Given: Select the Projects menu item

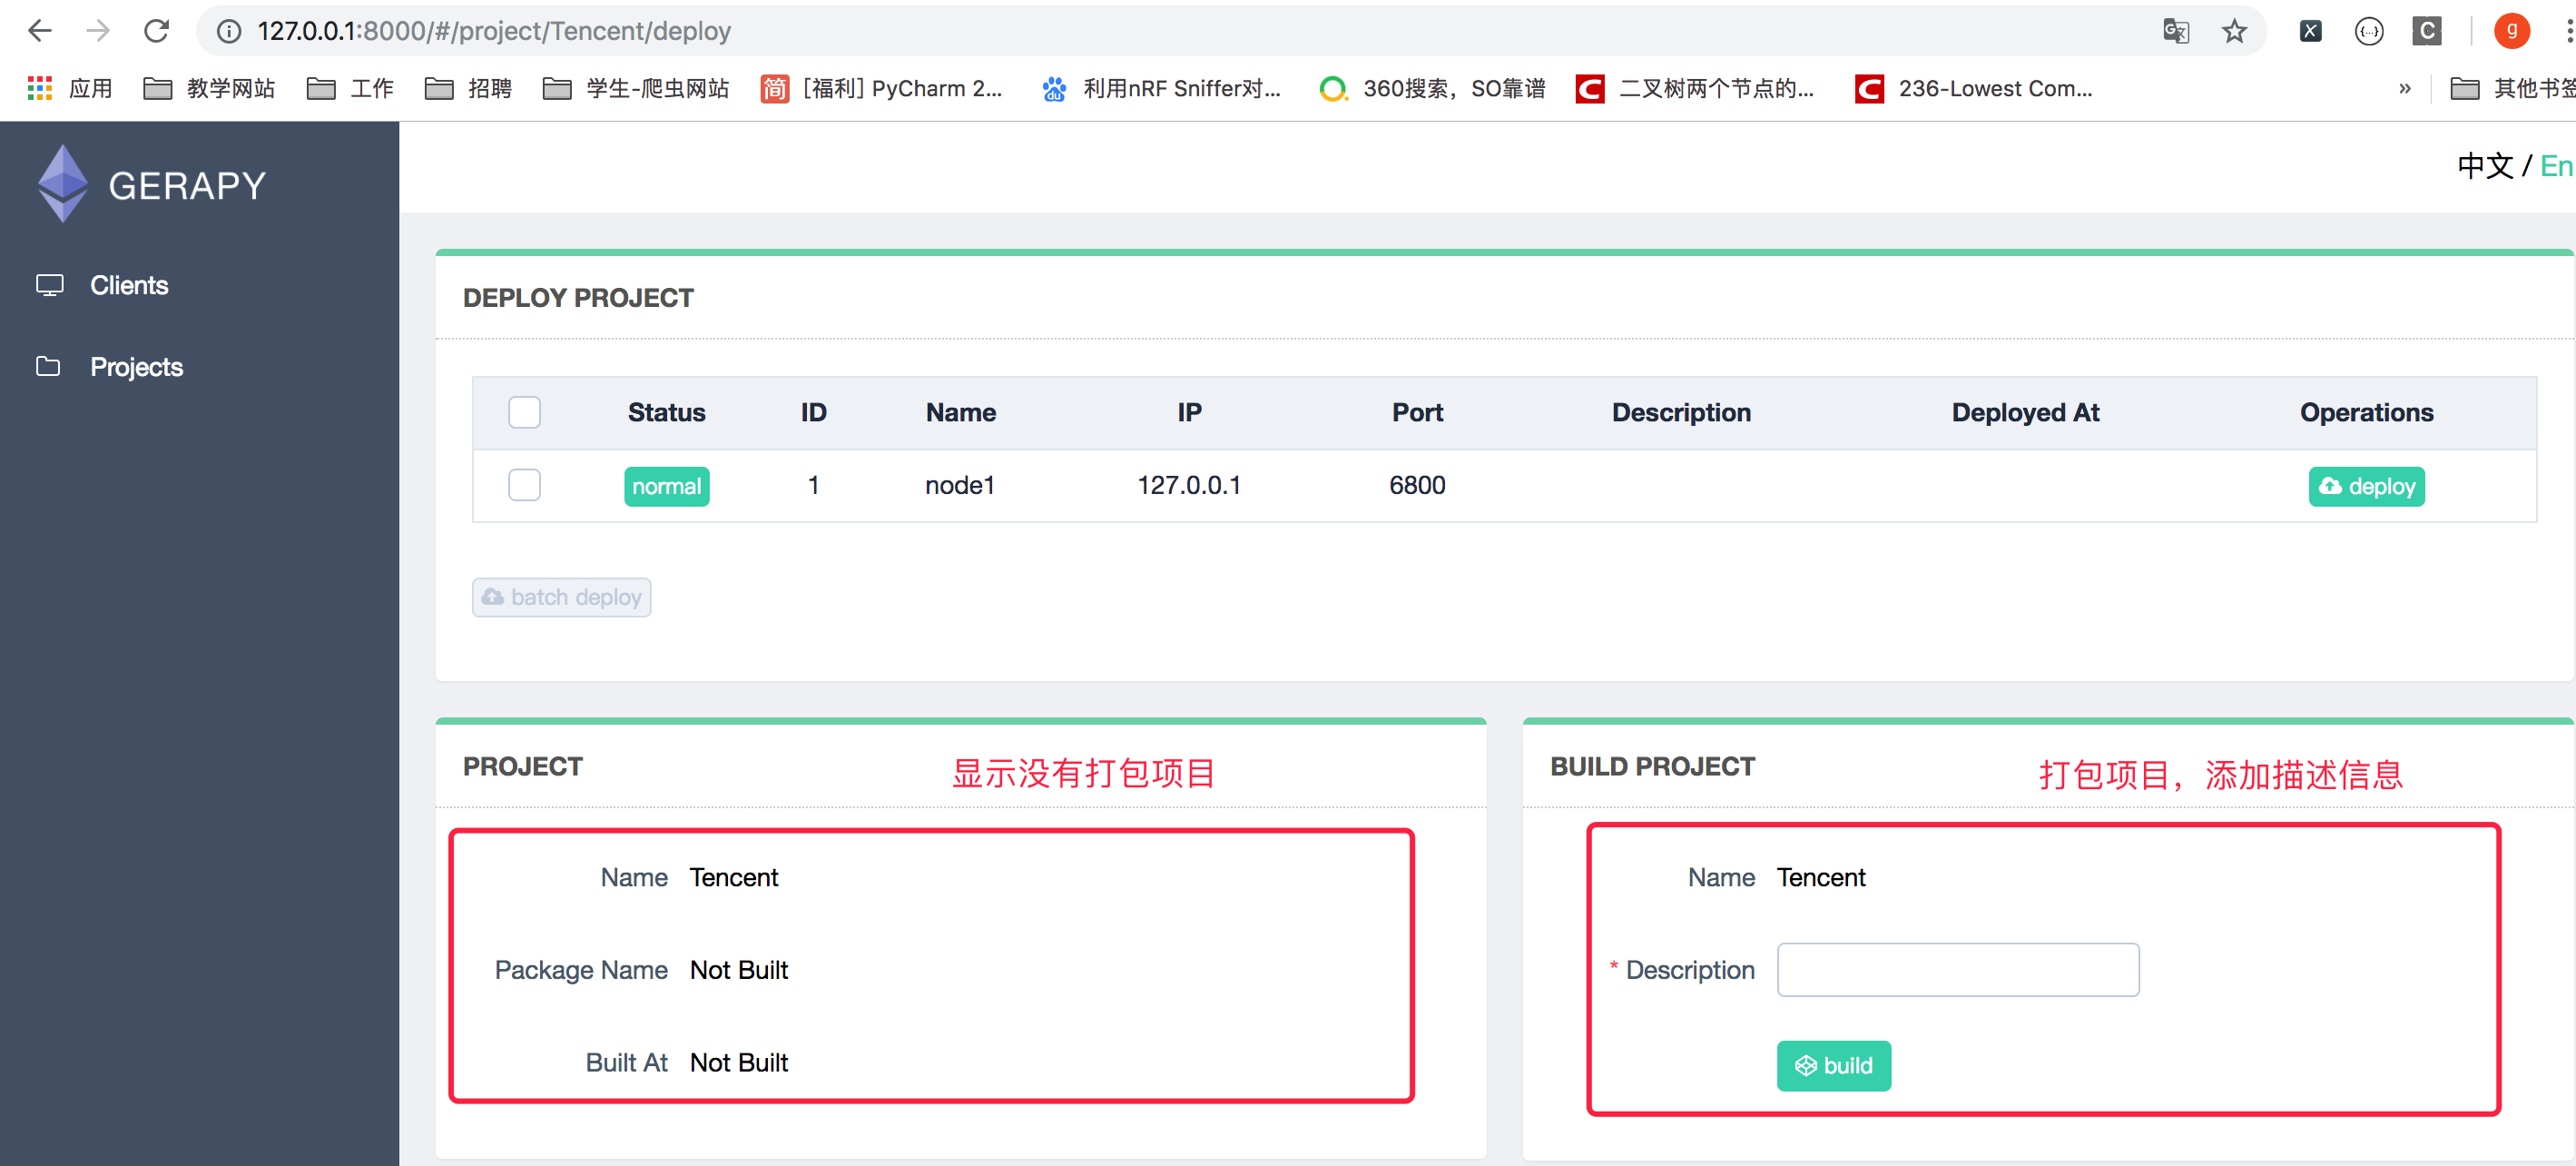Looking at the screenshot, I should tap(138, 367).
